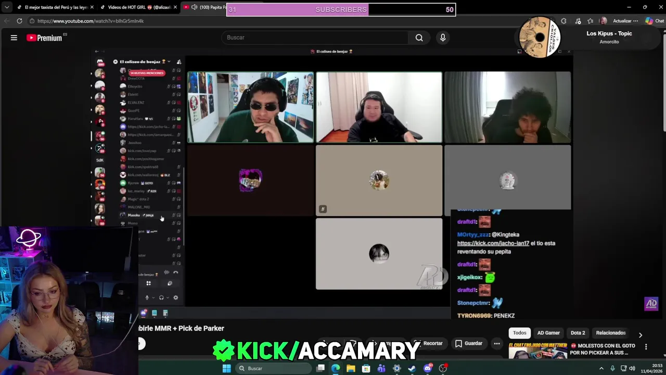This screenshot has width=666, height=375.
Task: Focus the YouTube Buscar search field
Action: [315, 37]
